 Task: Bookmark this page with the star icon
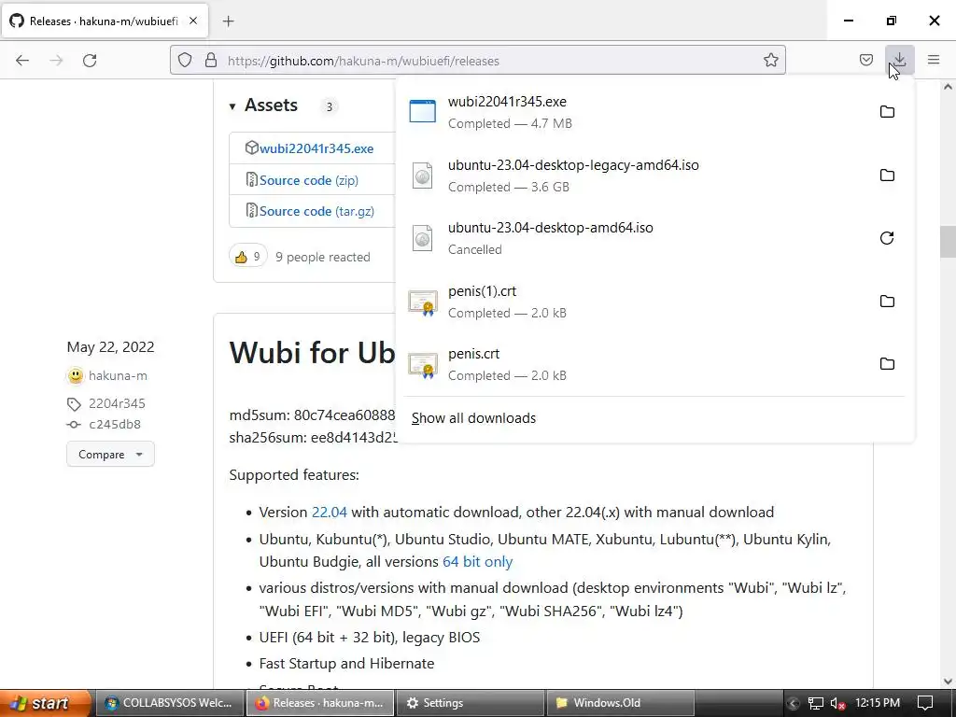[x=770, y=60]
